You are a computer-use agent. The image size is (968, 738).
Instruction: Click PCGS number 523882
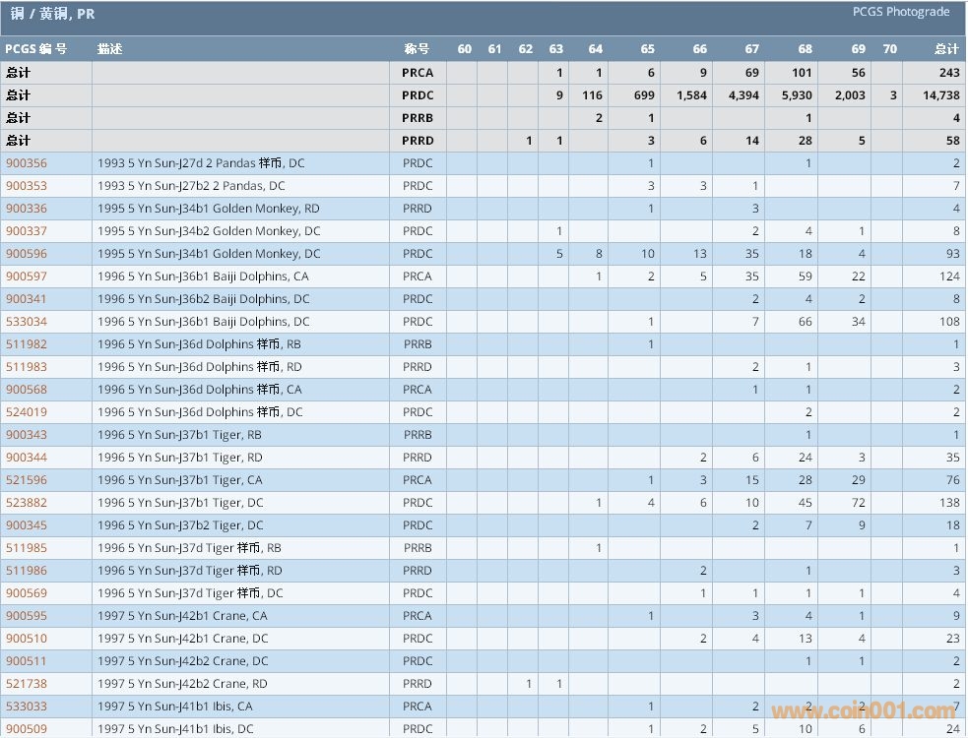point(27,503)
